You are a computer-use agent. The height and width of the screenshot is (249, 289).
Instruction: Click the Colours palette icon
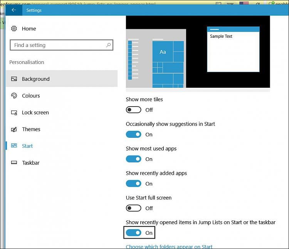(x=14, y=96)
